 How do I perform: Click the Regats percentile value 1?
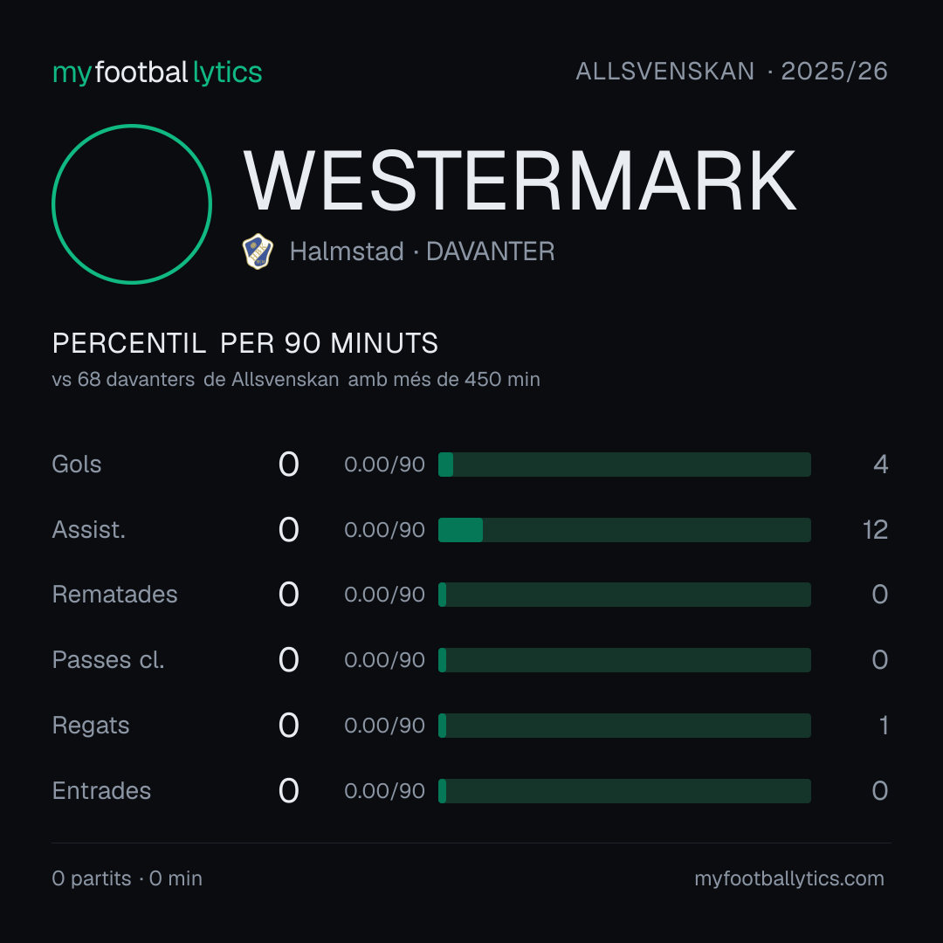tap(884, 726)
